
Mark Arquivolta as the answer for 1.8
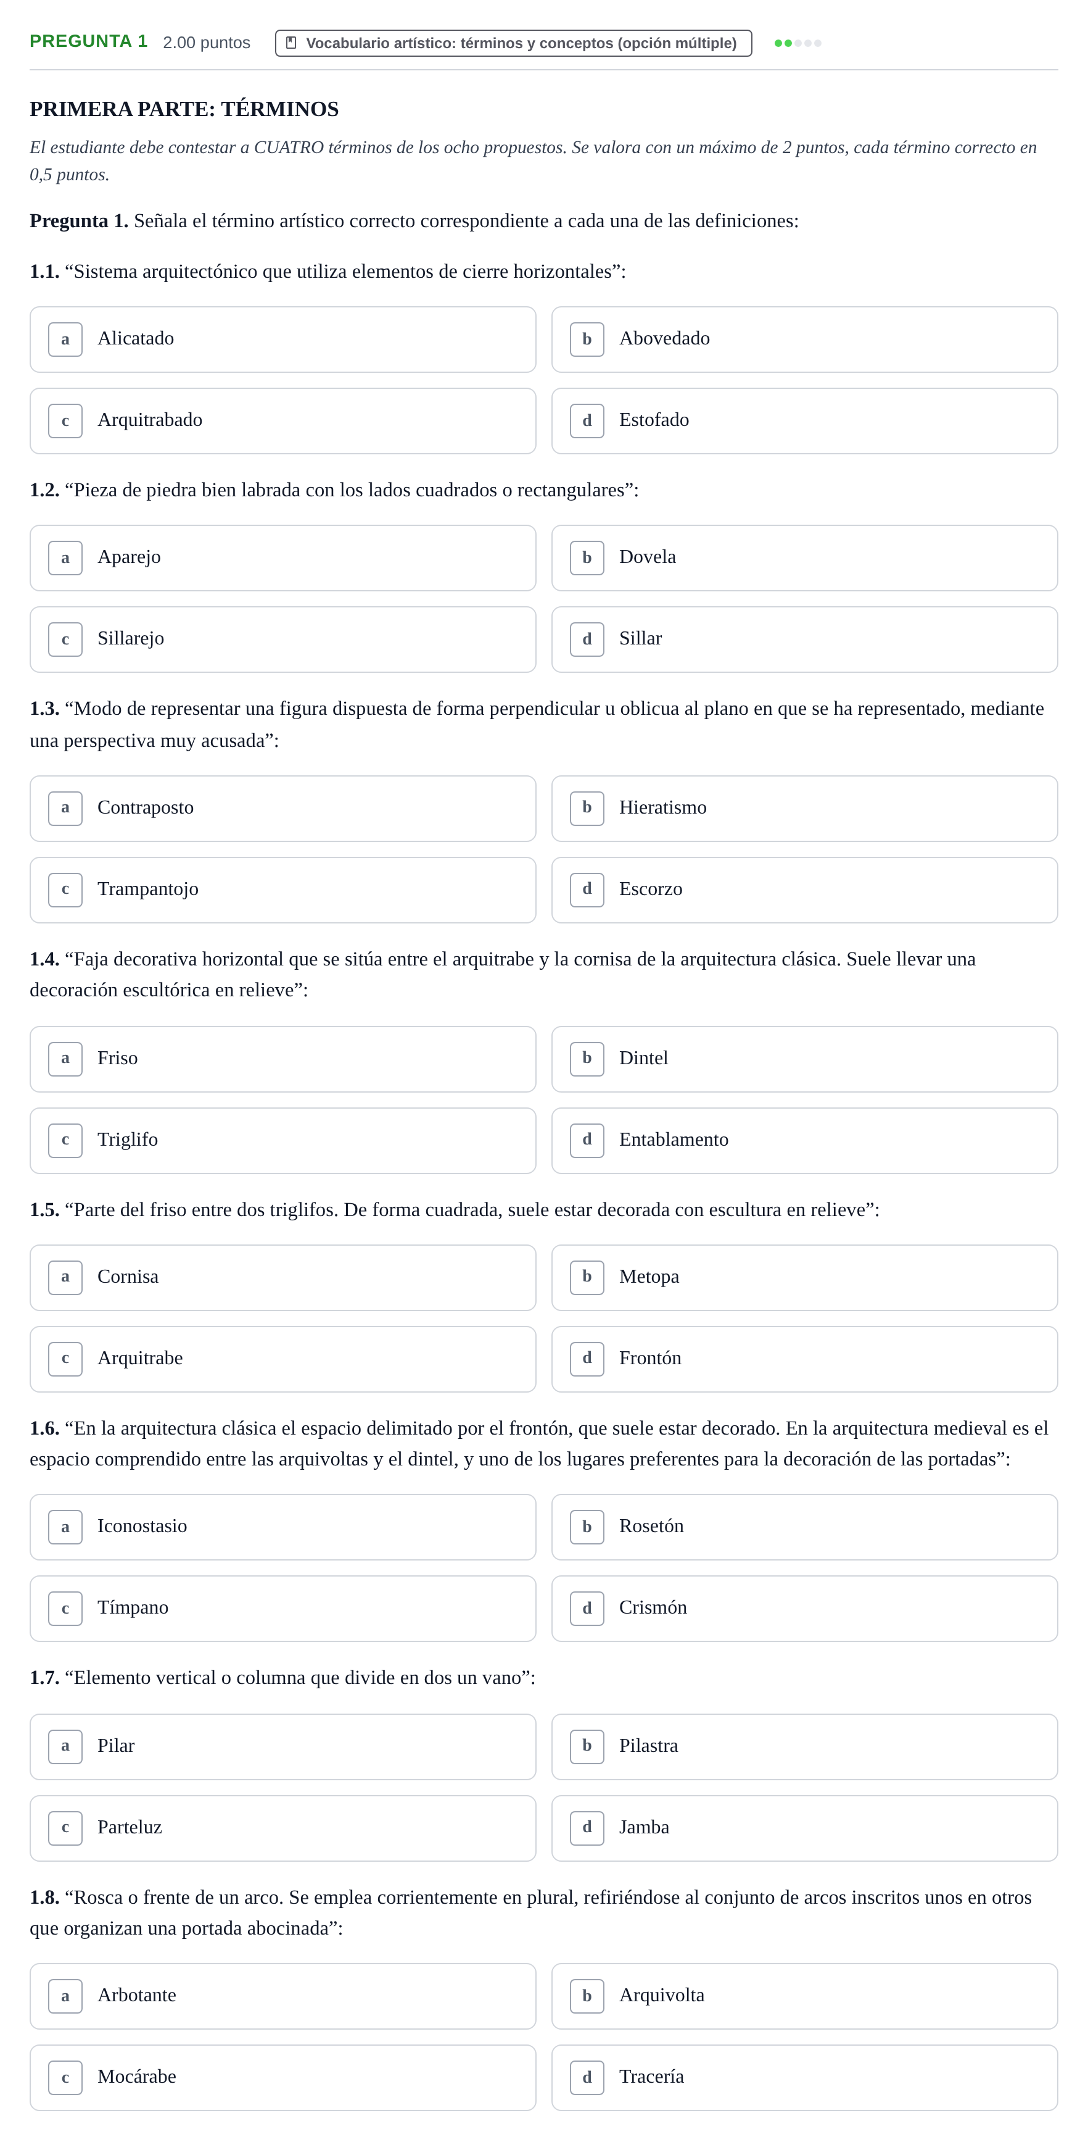[x=804, y=1996]
